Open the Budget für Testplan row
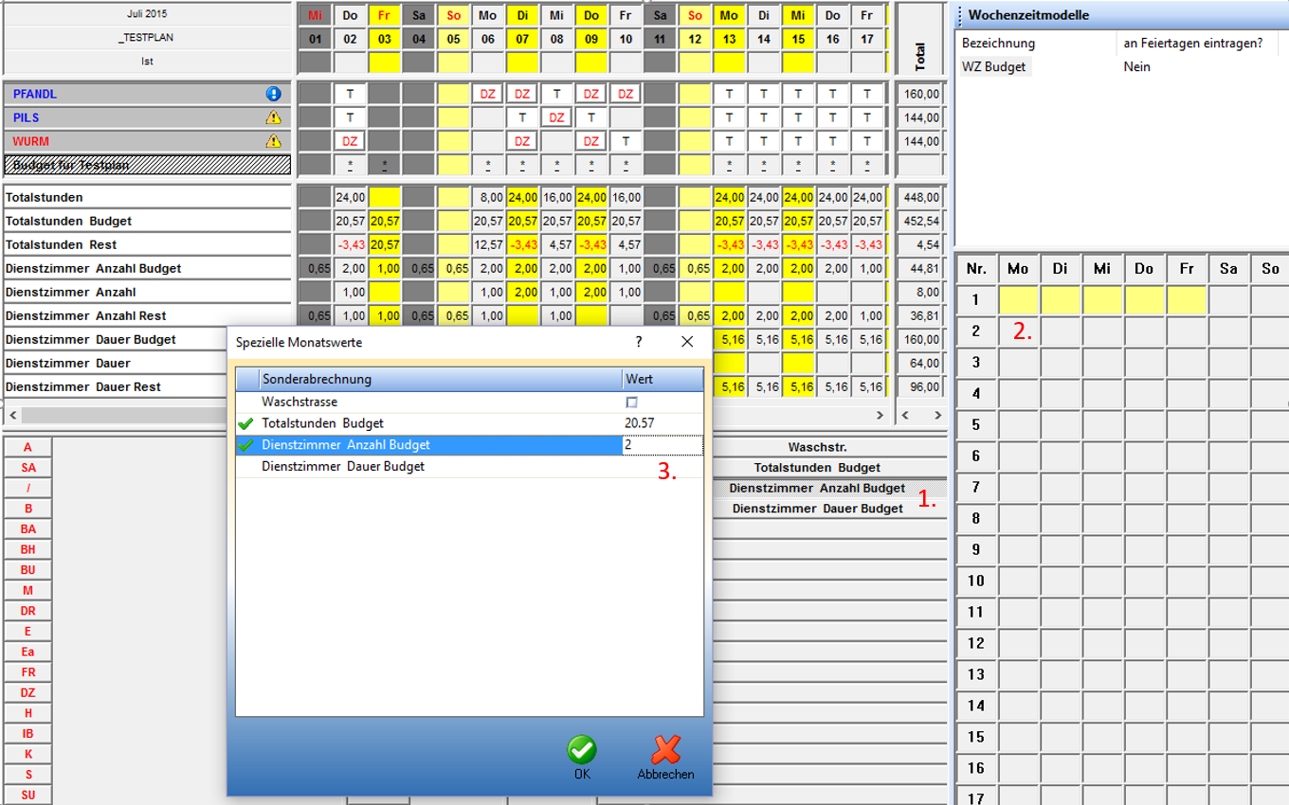The width and height of the screenshot is (1289, 805). pyautogui.click(x=147, y=165)
